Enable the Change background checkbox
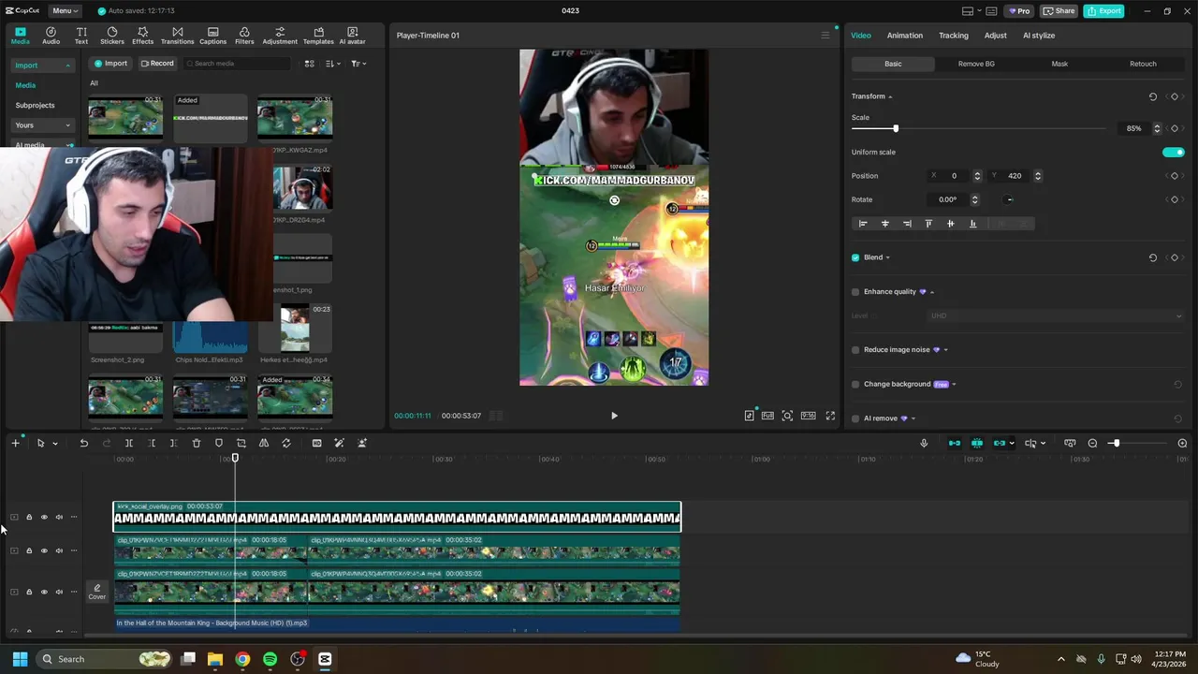1198x674 pixels. tap(855, 384)
